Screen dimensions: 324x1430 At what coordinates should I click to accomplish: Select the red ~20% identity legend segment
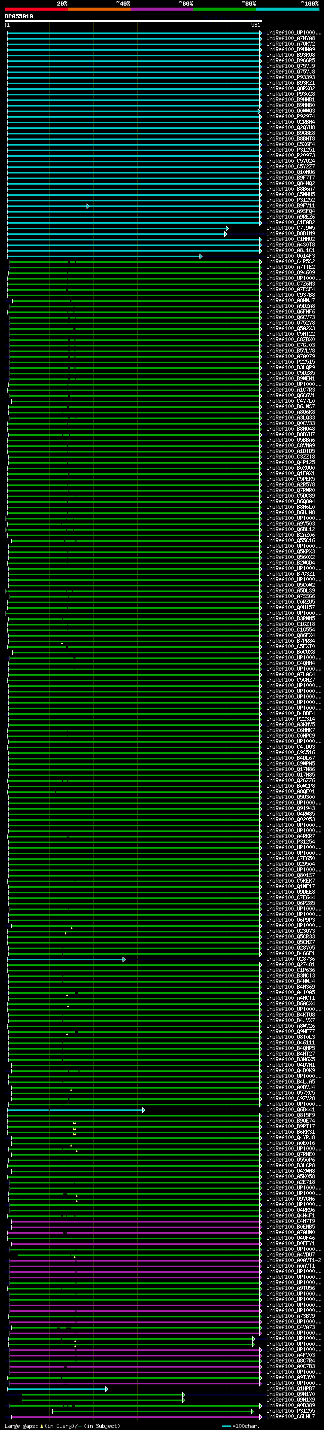(x=36, y=9)
